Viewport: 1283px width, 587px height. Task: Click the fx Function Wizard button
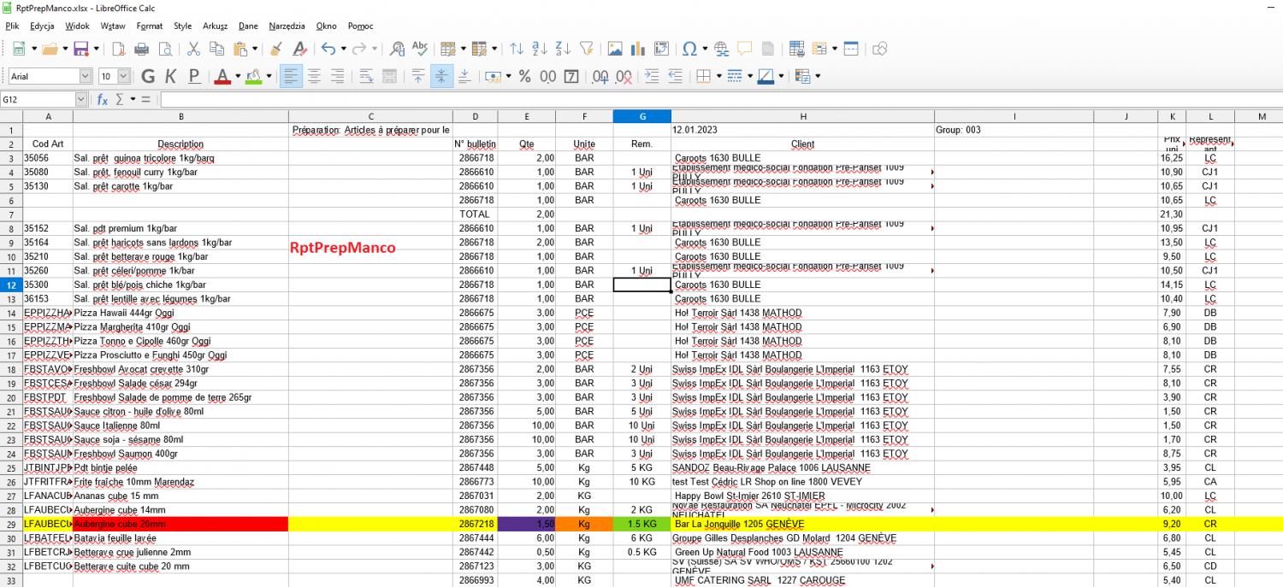[103, 99]
